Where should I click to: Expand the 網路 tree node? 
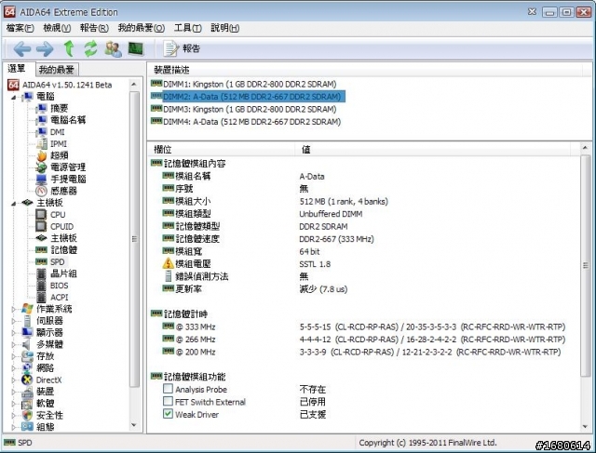coord(13,368)
